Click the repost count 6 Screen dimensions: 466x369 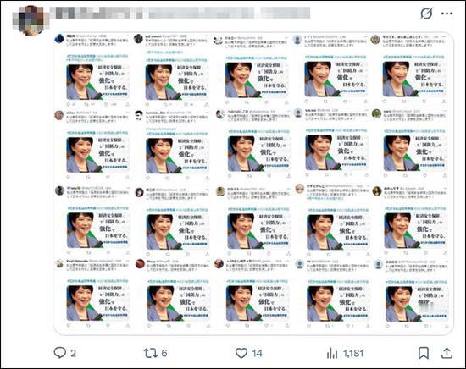(x=164, y=353)
